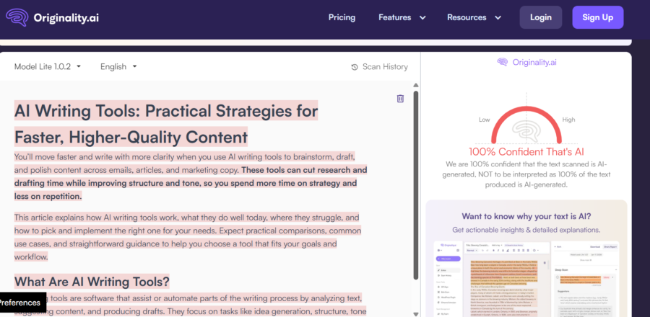Click the scrollbar down arrow in editor
This screenshot has height=317, width=650.
[416, 314]
